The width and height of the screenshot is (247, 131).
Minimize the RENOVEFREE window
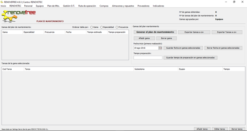(x=226, y=2)
